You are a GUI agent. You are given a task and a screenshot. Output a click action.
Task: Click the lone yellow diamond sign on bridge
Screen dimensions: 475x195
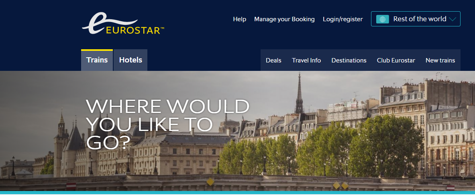pos(210,182)
